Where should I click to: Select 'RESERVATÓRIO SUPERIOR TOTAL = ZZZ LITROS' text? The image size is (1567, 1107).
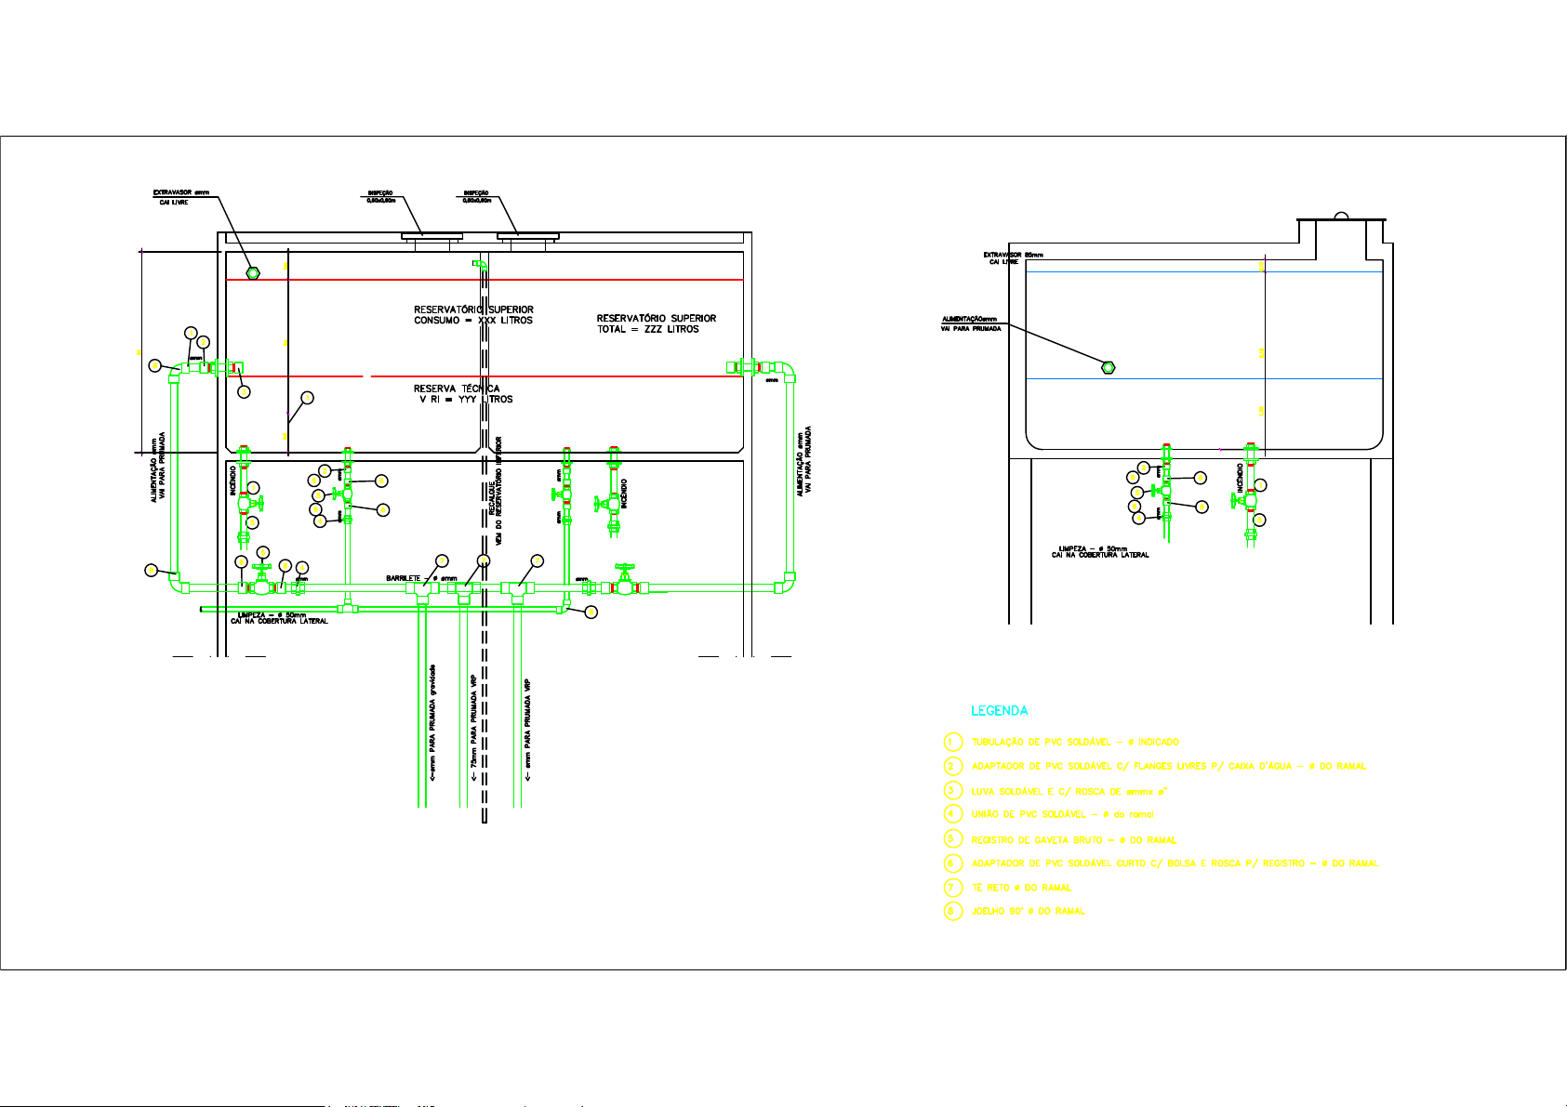click(656, 323)
